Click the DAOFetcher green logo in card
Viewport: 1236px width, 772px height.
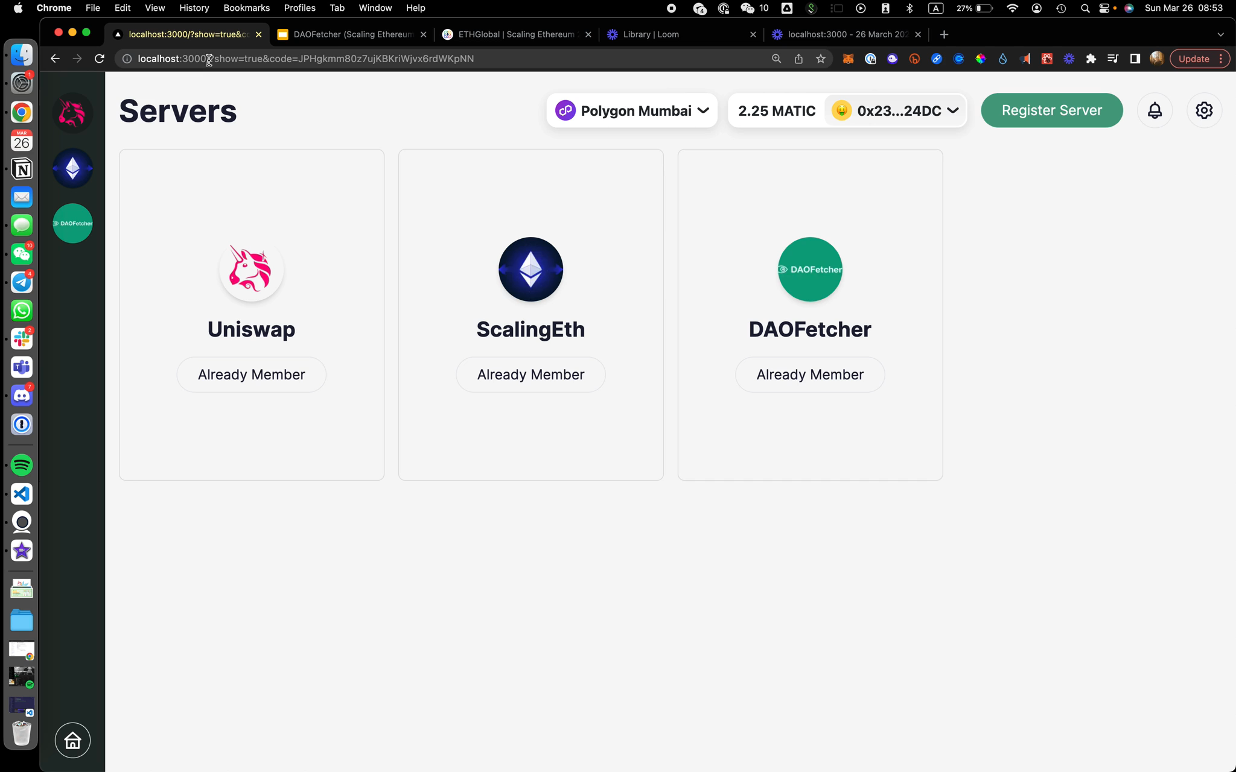(x=810, y=269)
